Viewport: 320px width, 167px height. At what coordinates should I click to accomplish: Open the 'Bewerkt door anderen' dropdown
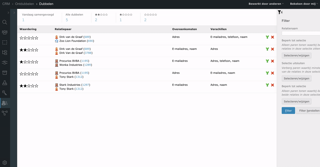(266, 4)
